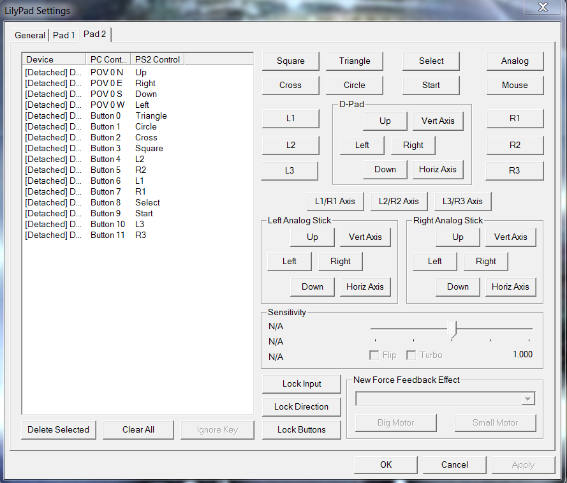Viewport: 567px width, 483px height.
Task: Click the Lock Direction button
Action: click(302, 406)
